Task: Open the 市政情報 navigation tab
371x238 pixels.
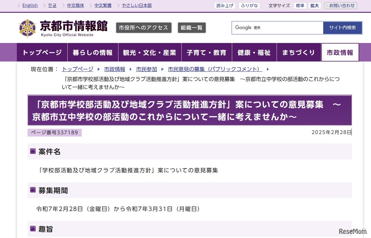Action: click(340, 52)
